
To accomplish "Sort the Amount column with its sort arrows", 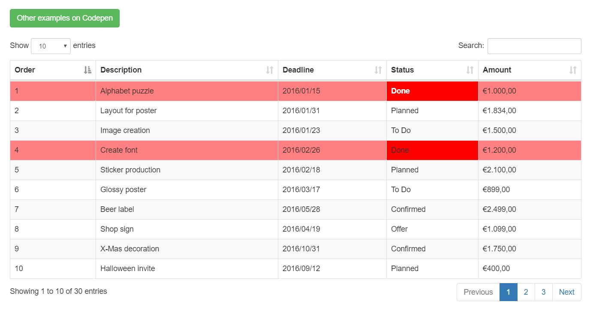I will point(573,69).
